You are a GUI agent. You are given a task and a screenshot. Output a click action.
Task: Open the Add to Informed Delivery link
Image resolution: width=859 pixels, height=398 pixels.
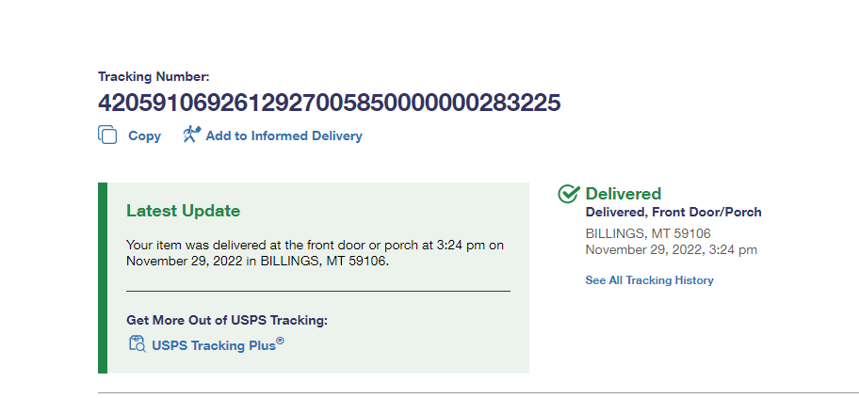click(284, 135)
